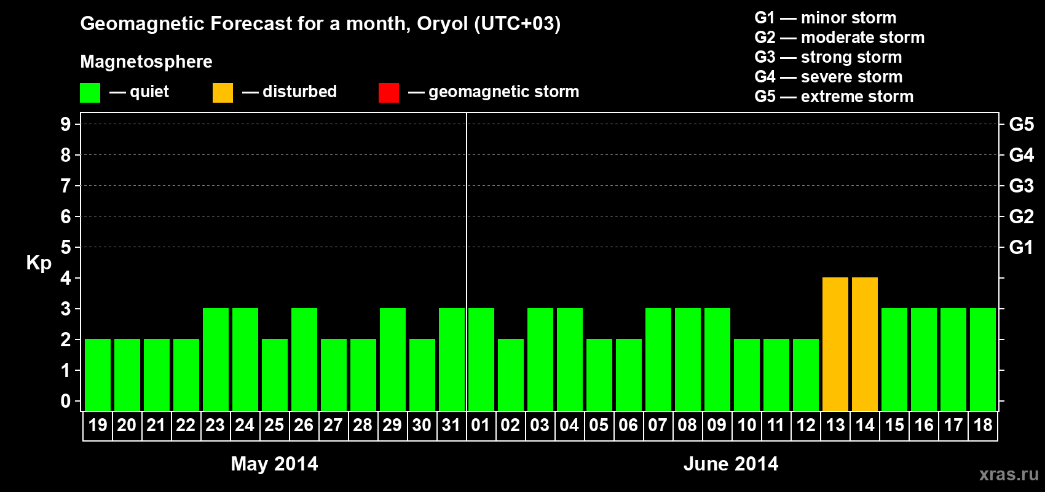Click the green quiet legend swatch
Screen dimensions: 1045x492
pos(90,93)
